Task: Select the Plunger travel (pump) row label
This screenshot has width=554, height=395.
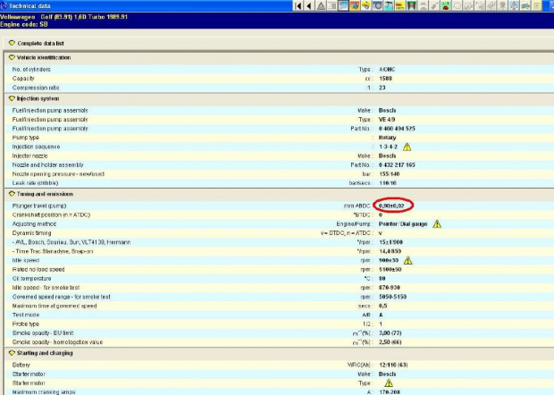Action: [x=39, y=206]
